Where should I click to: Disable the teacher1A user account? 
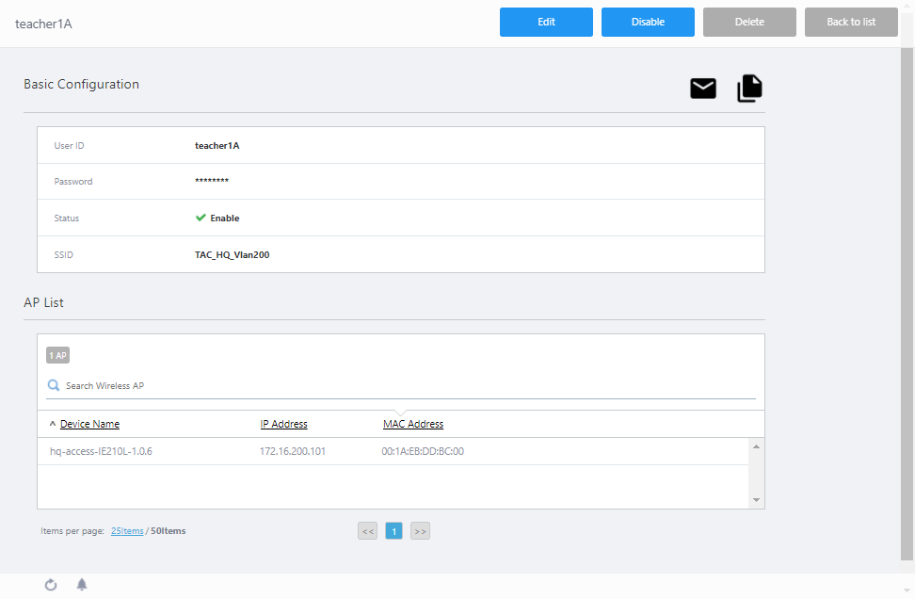[x=648, y=22]
